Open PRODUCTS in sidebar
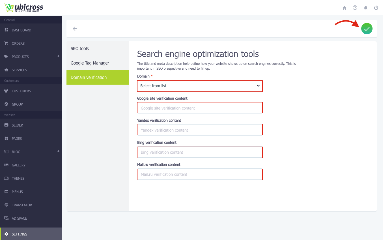 pyautogui.click(x=31, y=57)
